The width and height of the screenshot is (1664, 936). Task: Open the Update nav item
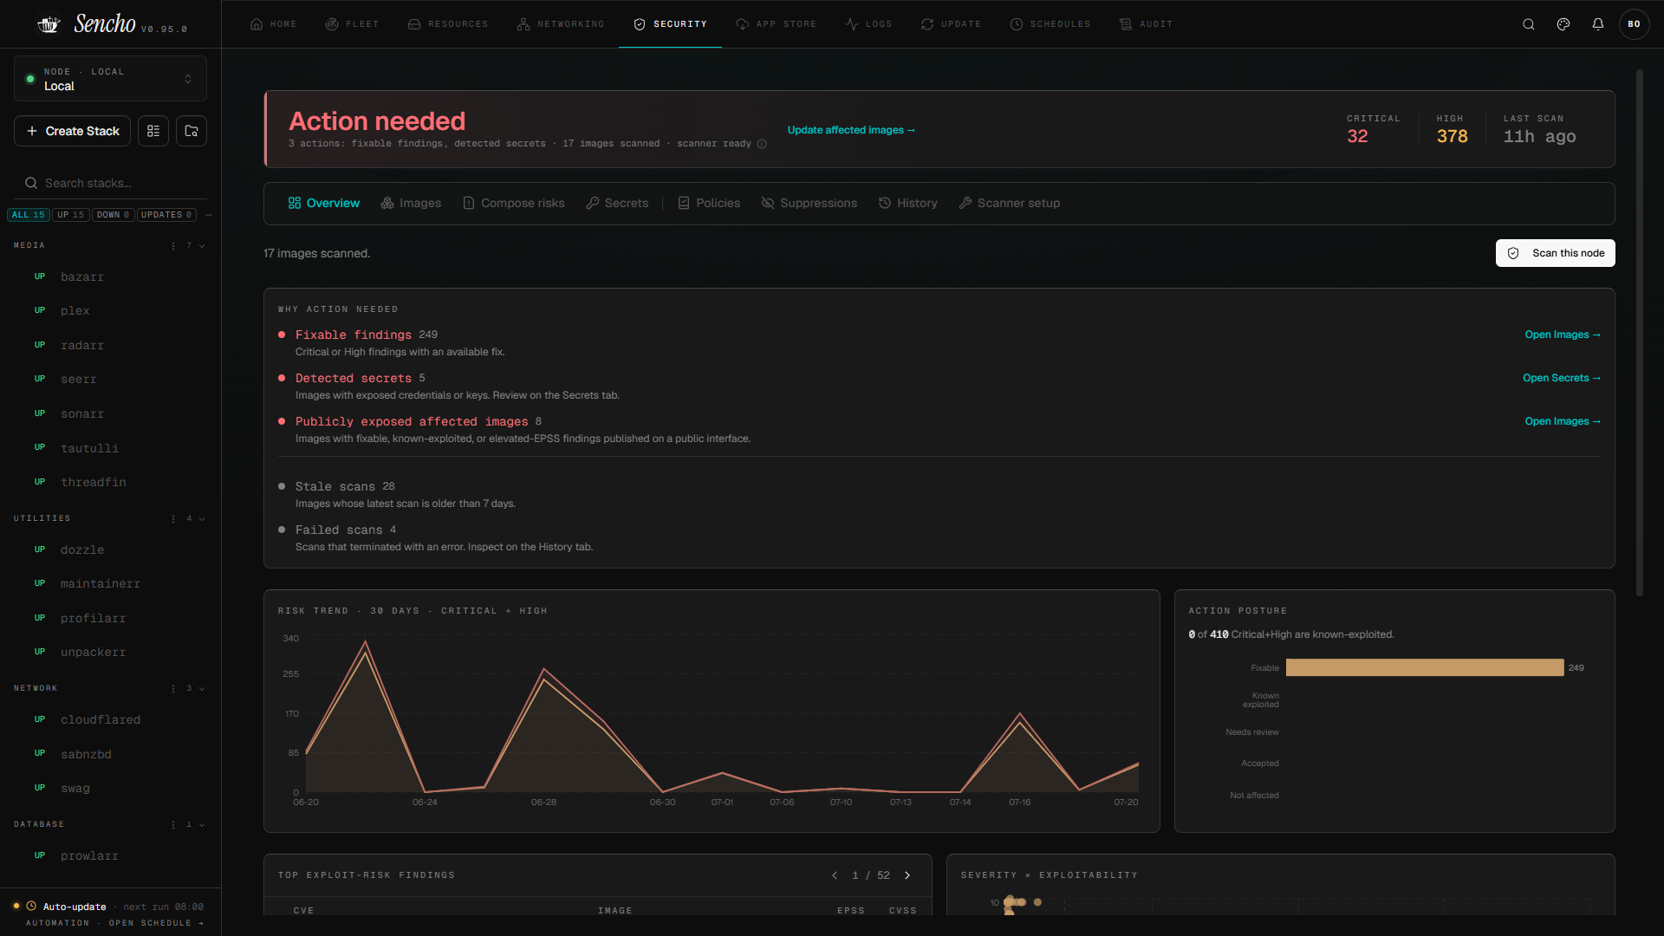tap(952, 24)
